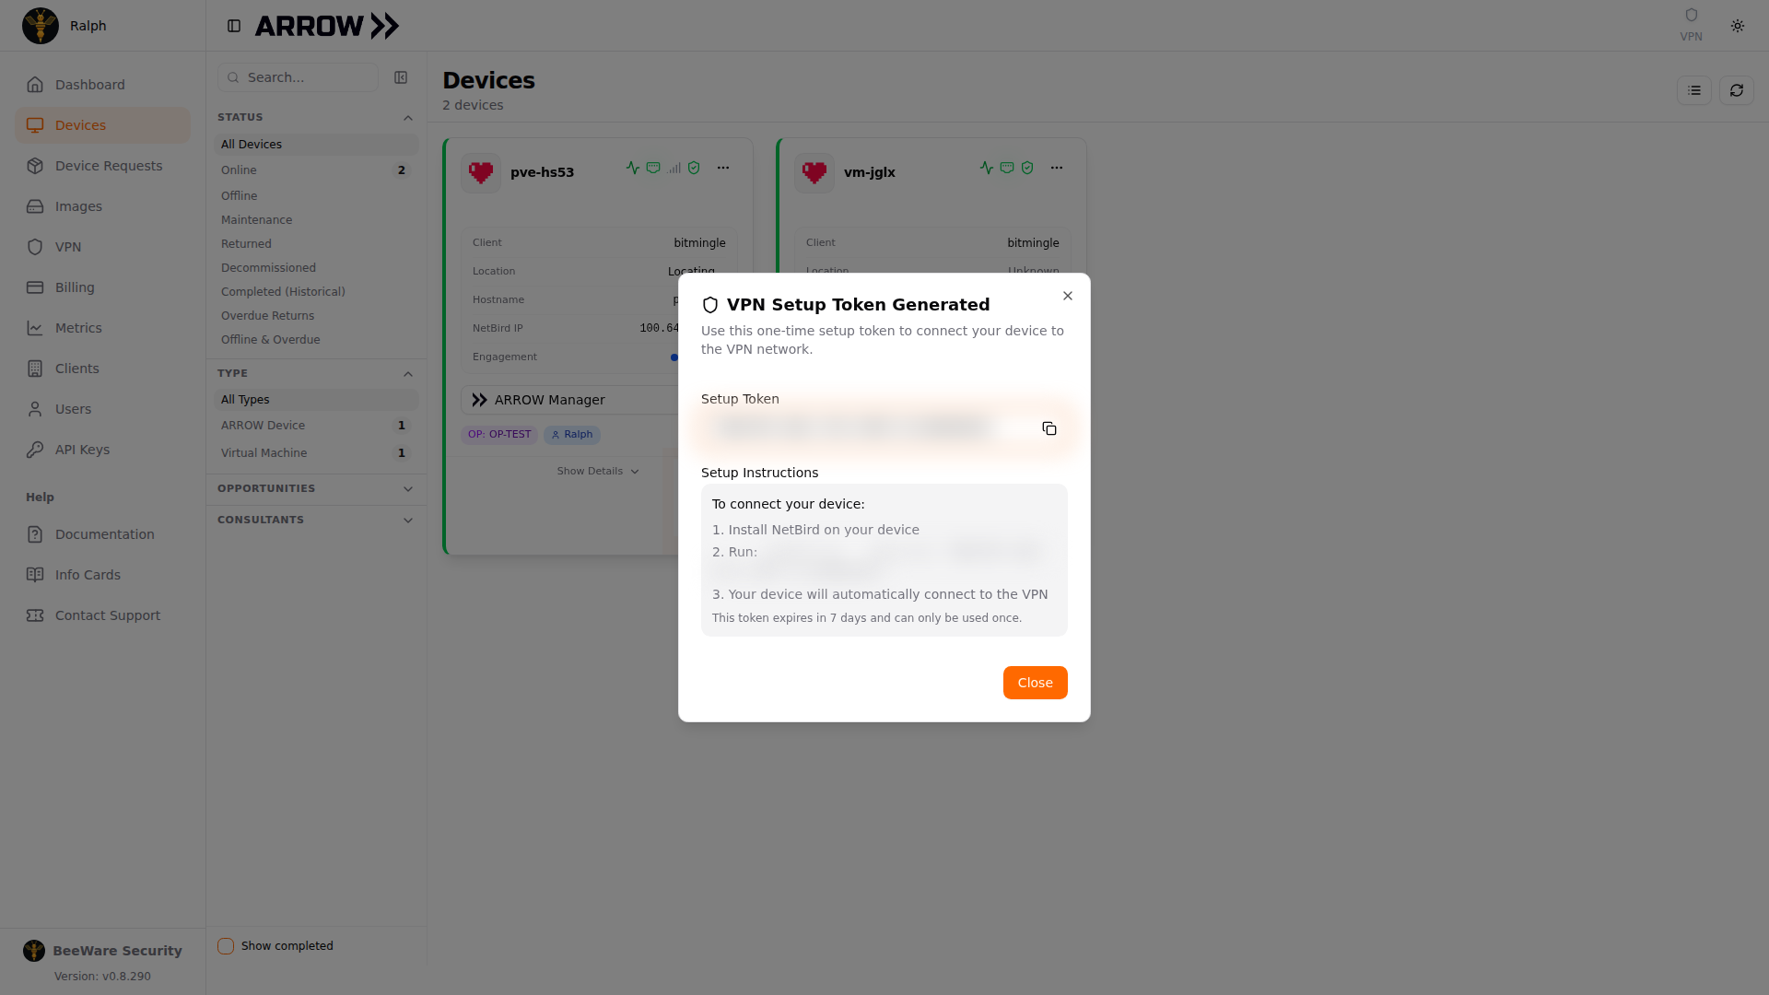
Task: Filter by Maintenance status
Action: click(x=316, y=220)
